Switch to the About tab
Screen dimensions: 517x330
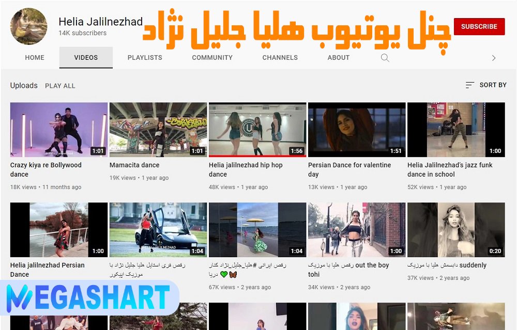tap(338, 58)
